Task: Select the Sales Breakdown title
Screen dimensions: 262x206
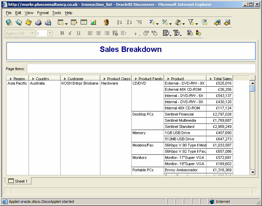Action: coord(131,49)
